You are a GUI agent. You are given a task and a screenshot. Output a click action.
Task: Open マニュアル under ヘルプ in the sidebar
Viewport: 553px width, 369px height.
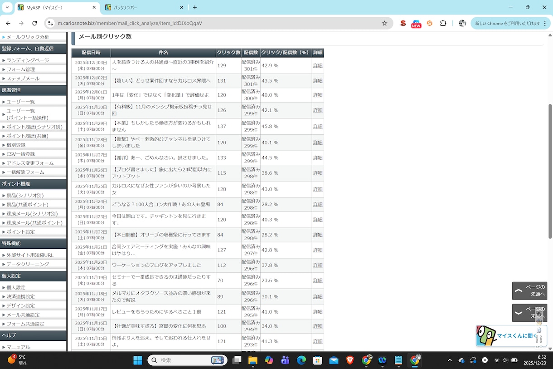18,347
